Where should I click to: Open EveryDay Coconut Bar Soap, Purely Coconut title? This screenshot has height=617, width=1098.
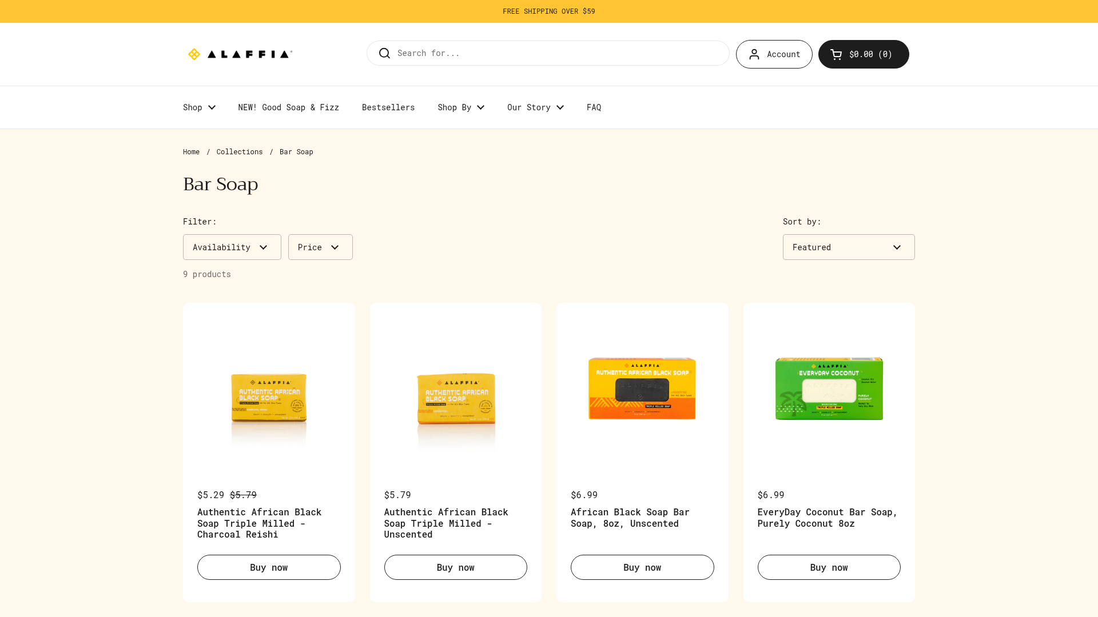pos(828,518)
